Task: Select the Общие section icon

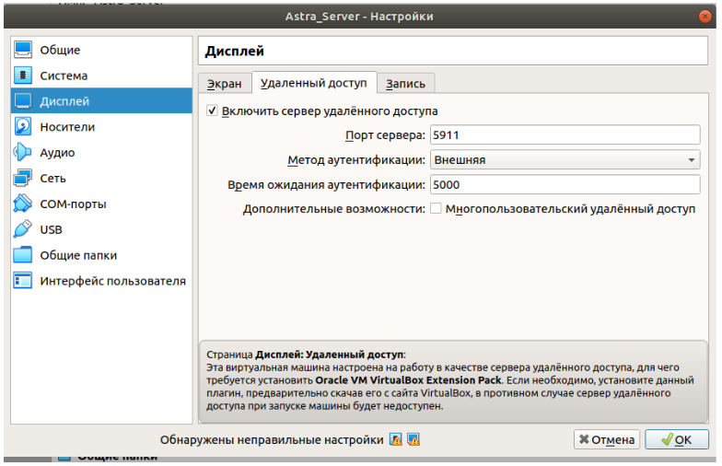Action: point(23,50)
